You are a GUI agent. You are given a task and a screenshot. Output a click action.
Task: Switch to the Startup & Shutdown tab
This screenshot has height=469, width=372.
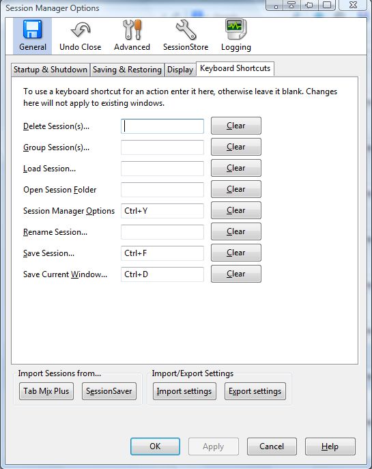(x=51, y=70)
